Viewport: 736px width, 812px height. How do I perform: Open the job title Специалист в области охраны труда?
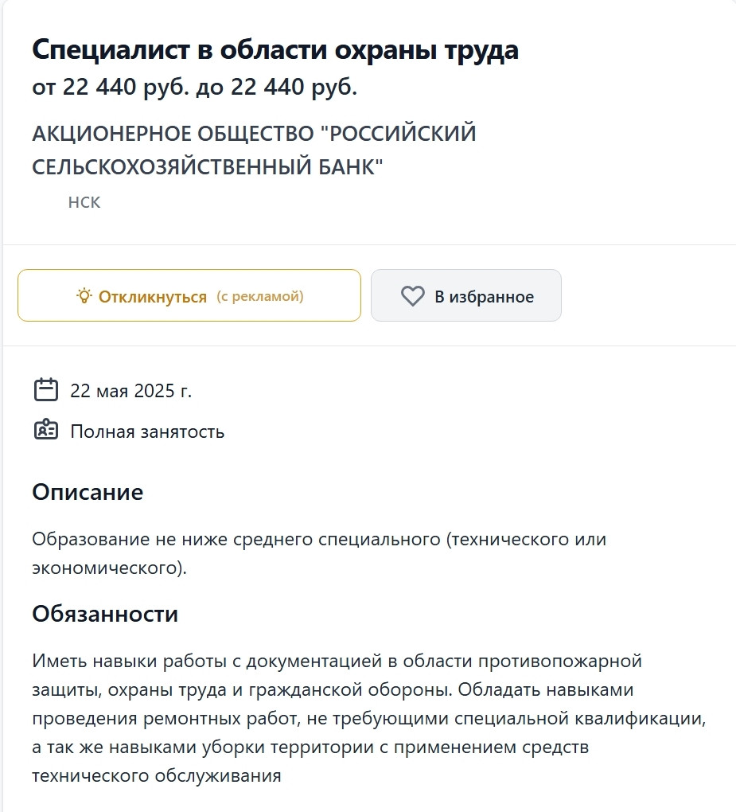[x=275, y=50]
